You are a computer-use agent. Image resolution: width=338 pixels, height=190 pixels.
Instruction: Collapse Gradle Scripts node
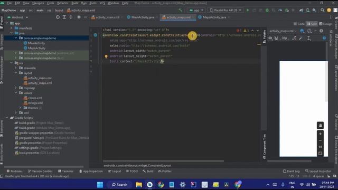coord(7,118)
